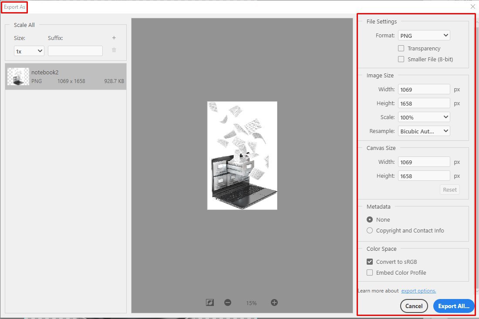The image size is (479, 319).
Task: Click Canvas Size Width field
Action: [x=424, y=162]
